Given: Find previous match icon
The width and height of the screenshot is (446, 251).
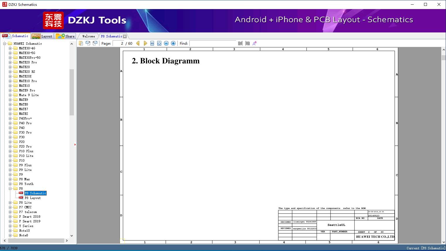Looking at the screenshot, I should pos(240,43).
